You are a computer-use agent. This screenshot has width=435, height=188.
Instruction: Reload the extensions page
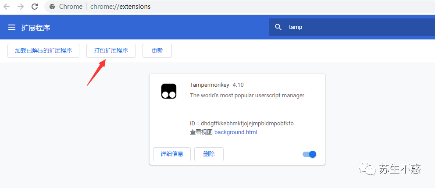[35, 7]
